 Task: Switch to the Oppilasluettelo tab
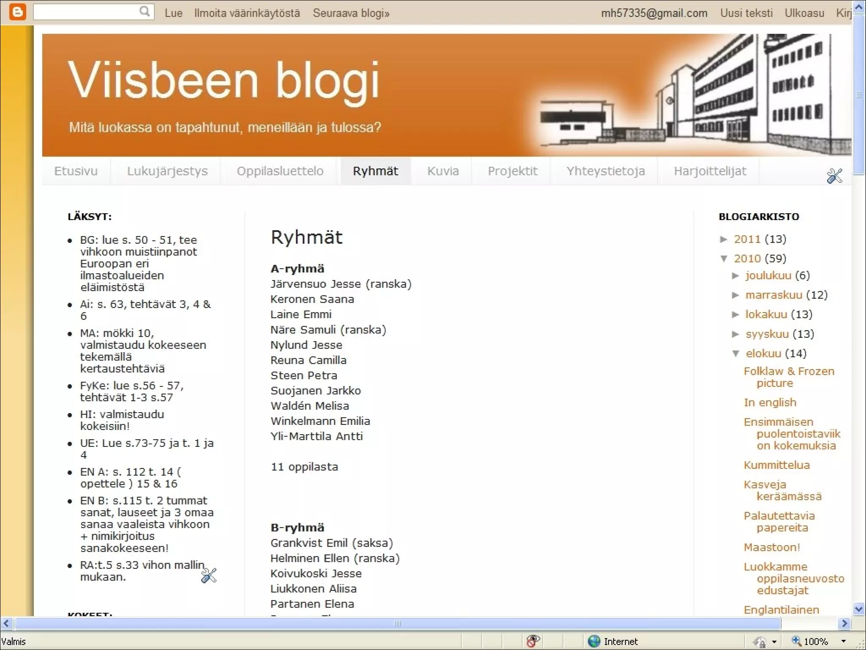(x=280, y=171)
